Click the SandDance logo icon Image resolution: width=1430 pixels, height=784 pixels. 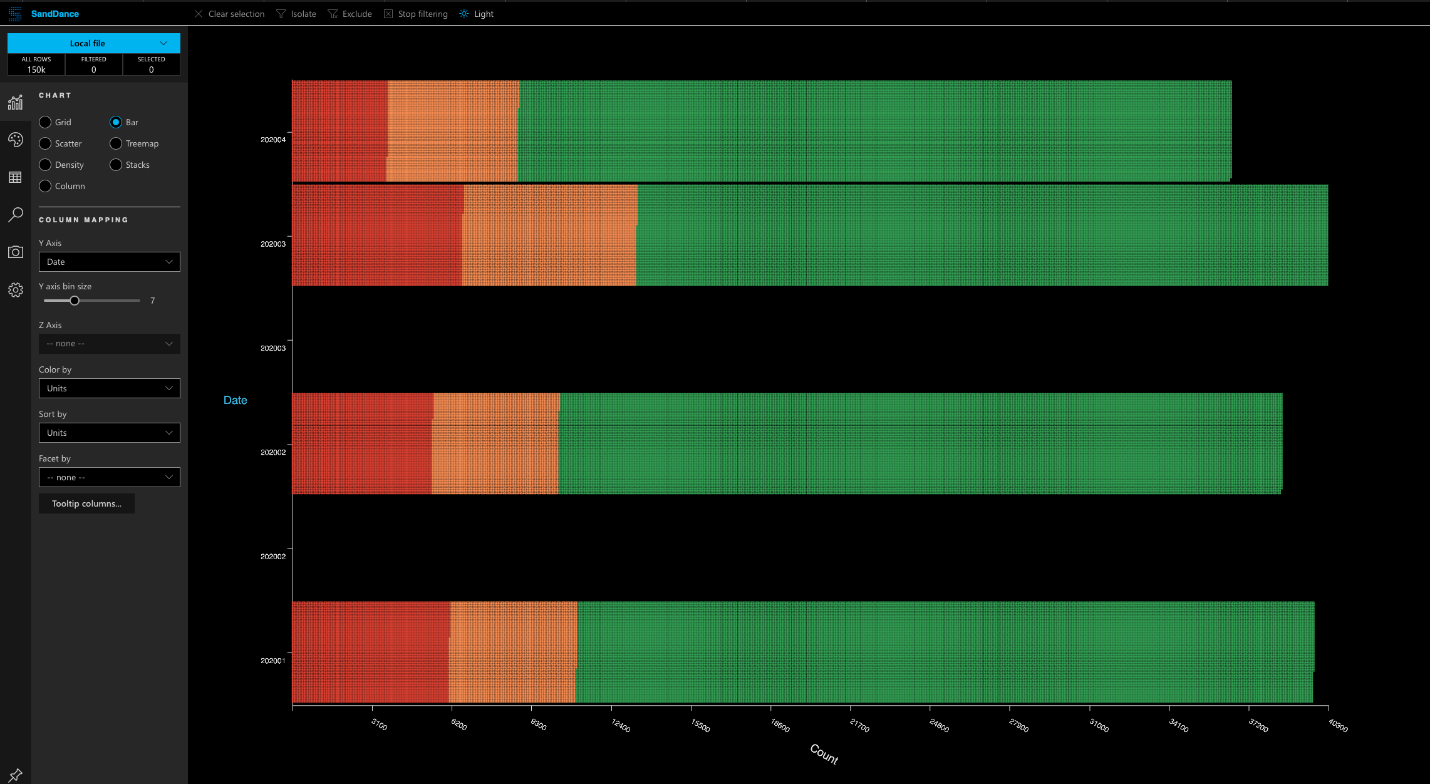pos(15,14)
